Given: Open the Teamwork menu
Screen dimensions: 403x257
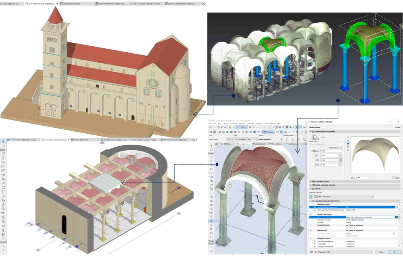Looking at the screenshot, I should [x=251, y=124].
